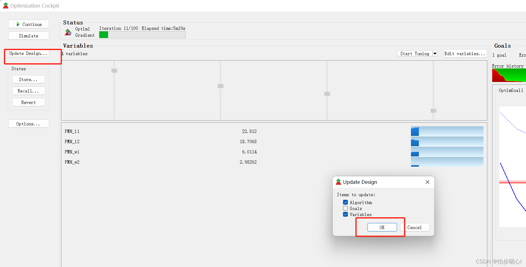Click the value 22.812
526x267 pixels.
pos(249,131)
